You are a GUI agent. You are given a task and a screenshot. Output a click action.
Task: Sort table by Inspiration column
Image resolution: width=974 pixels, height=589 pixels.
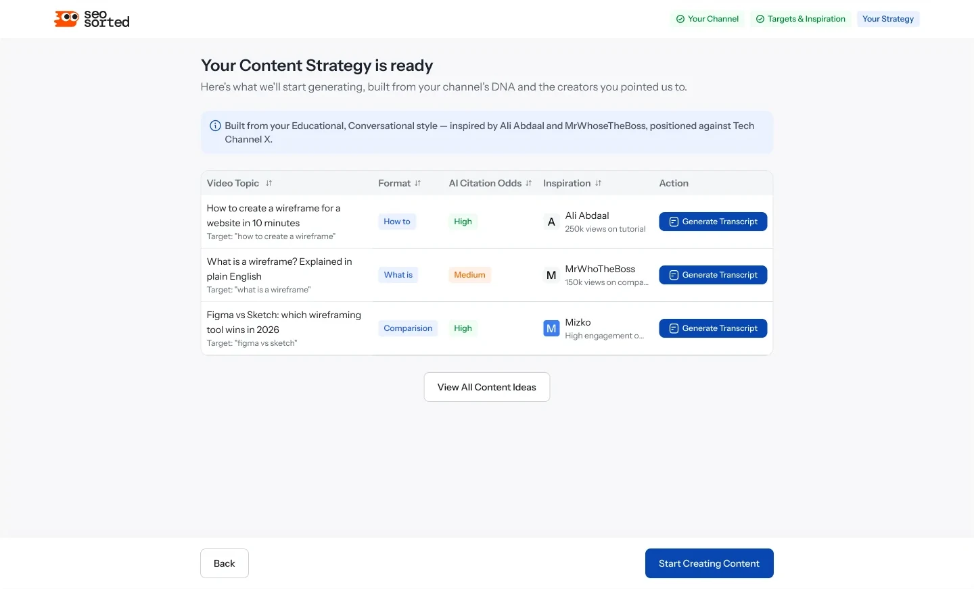coord(598,183)
